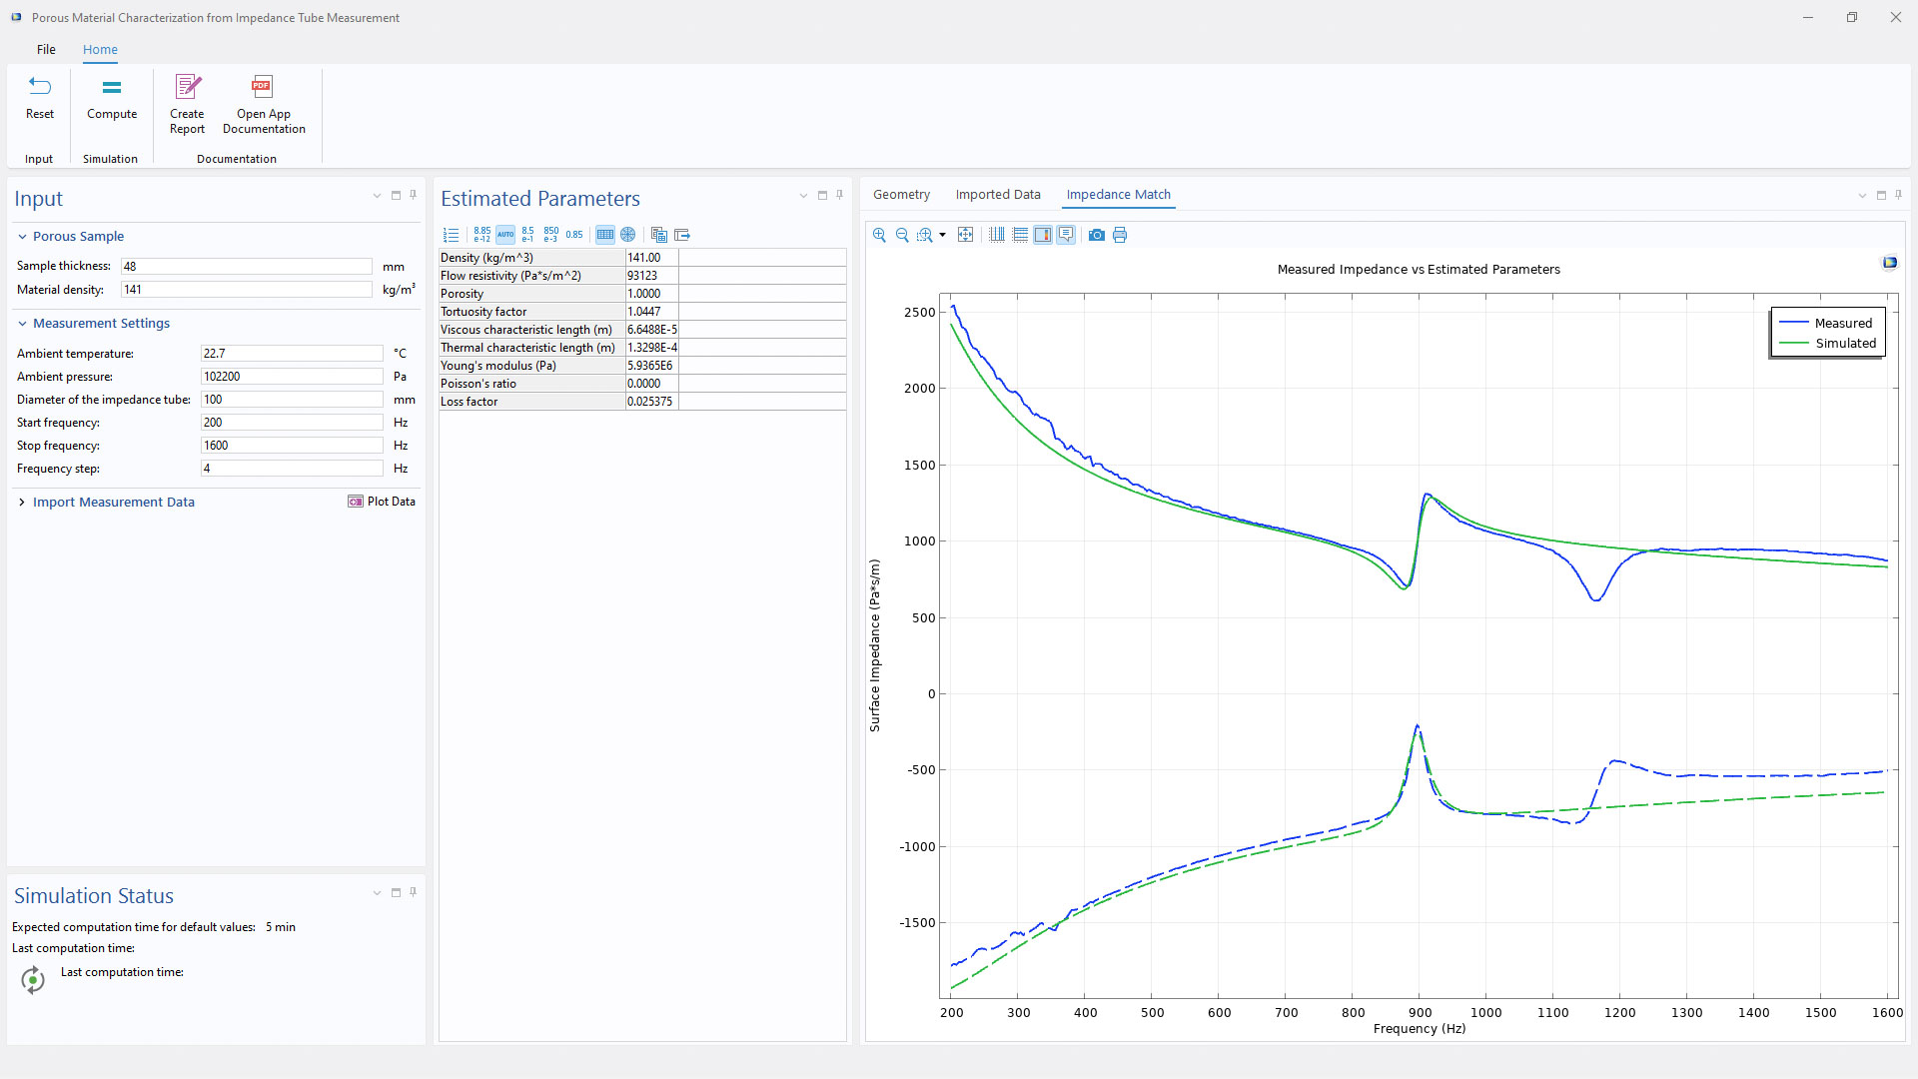This screenshot has height=1079, width=1918.
Task: Run the simulation with Compute
Action: [x=111, y=100]
